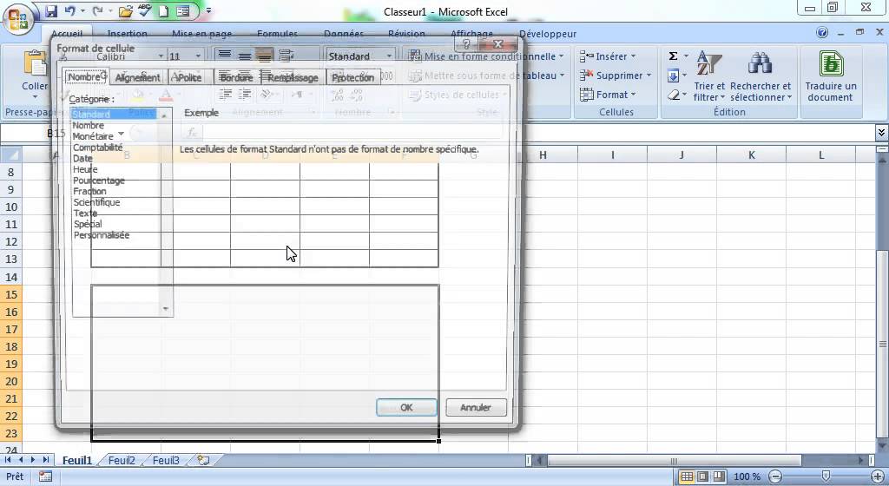Screen dimensions: 889x486
Task: Click the dialog's question mark help button
Action: click(x=466, y=43)
